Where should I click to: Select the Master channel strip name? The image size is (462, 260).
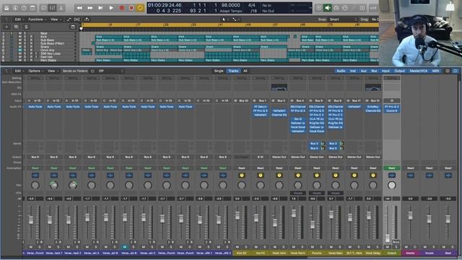click(411, 253)
